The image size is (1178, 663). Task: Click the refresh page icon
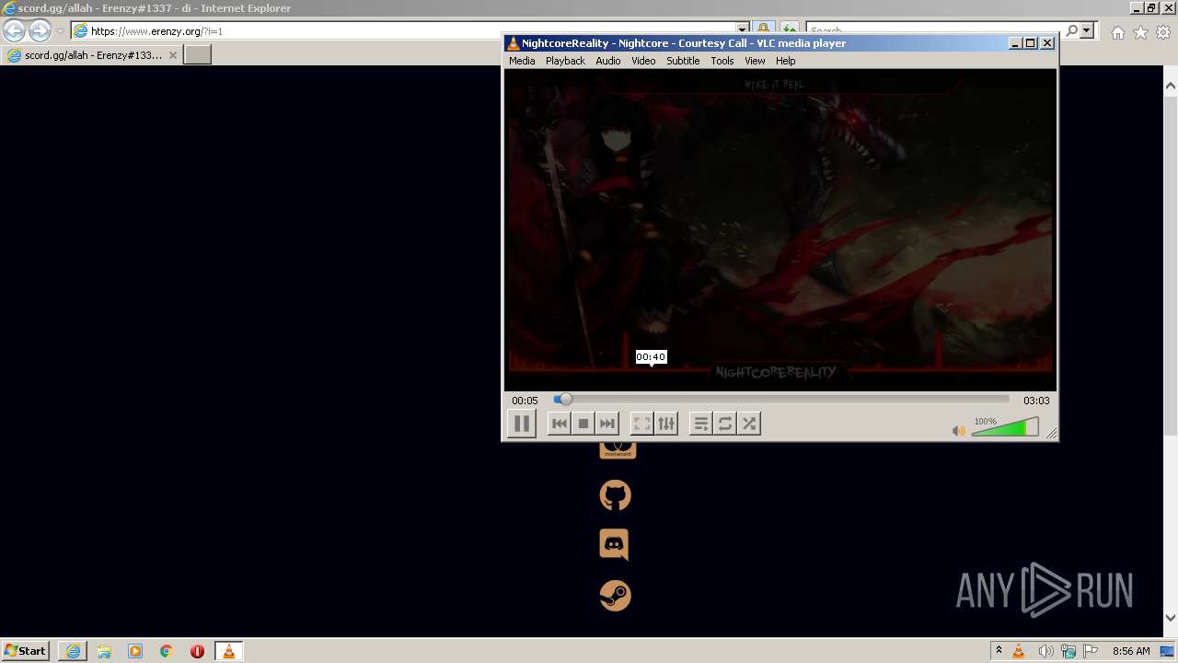tap(789, 30)
